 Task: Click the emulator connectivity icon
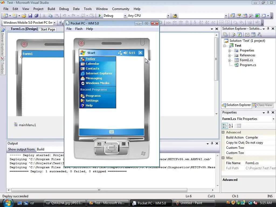(x=120, y=53)
